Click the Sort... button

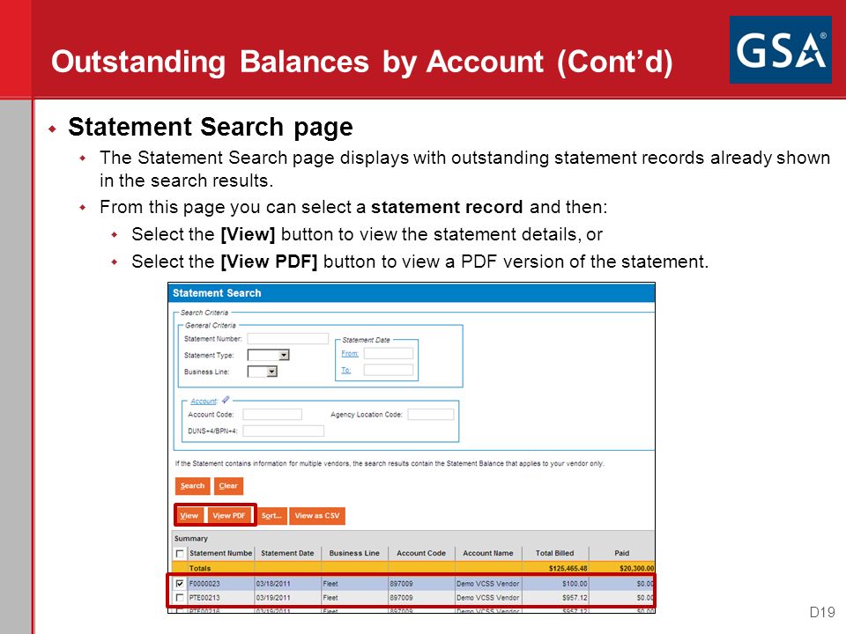click(x=271, y=515)
